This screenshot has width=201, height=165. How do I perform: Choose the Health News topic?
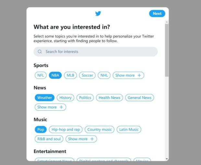pyautogui.click(x=110, y=98)
